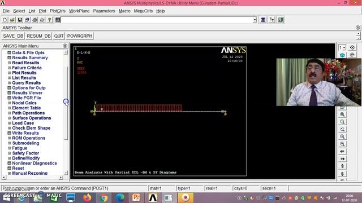The width and height of the screenshot is (362, 203).
Task: Click the Zoom Out minus icon
Action: [342, 144]
